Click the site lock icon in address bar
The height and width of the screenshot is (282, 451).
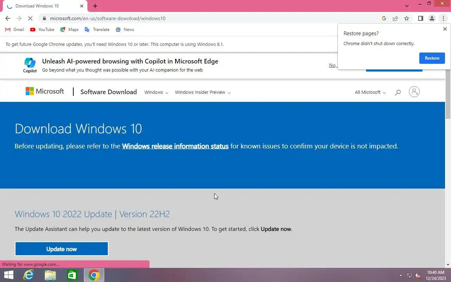(x=44, y=18)
